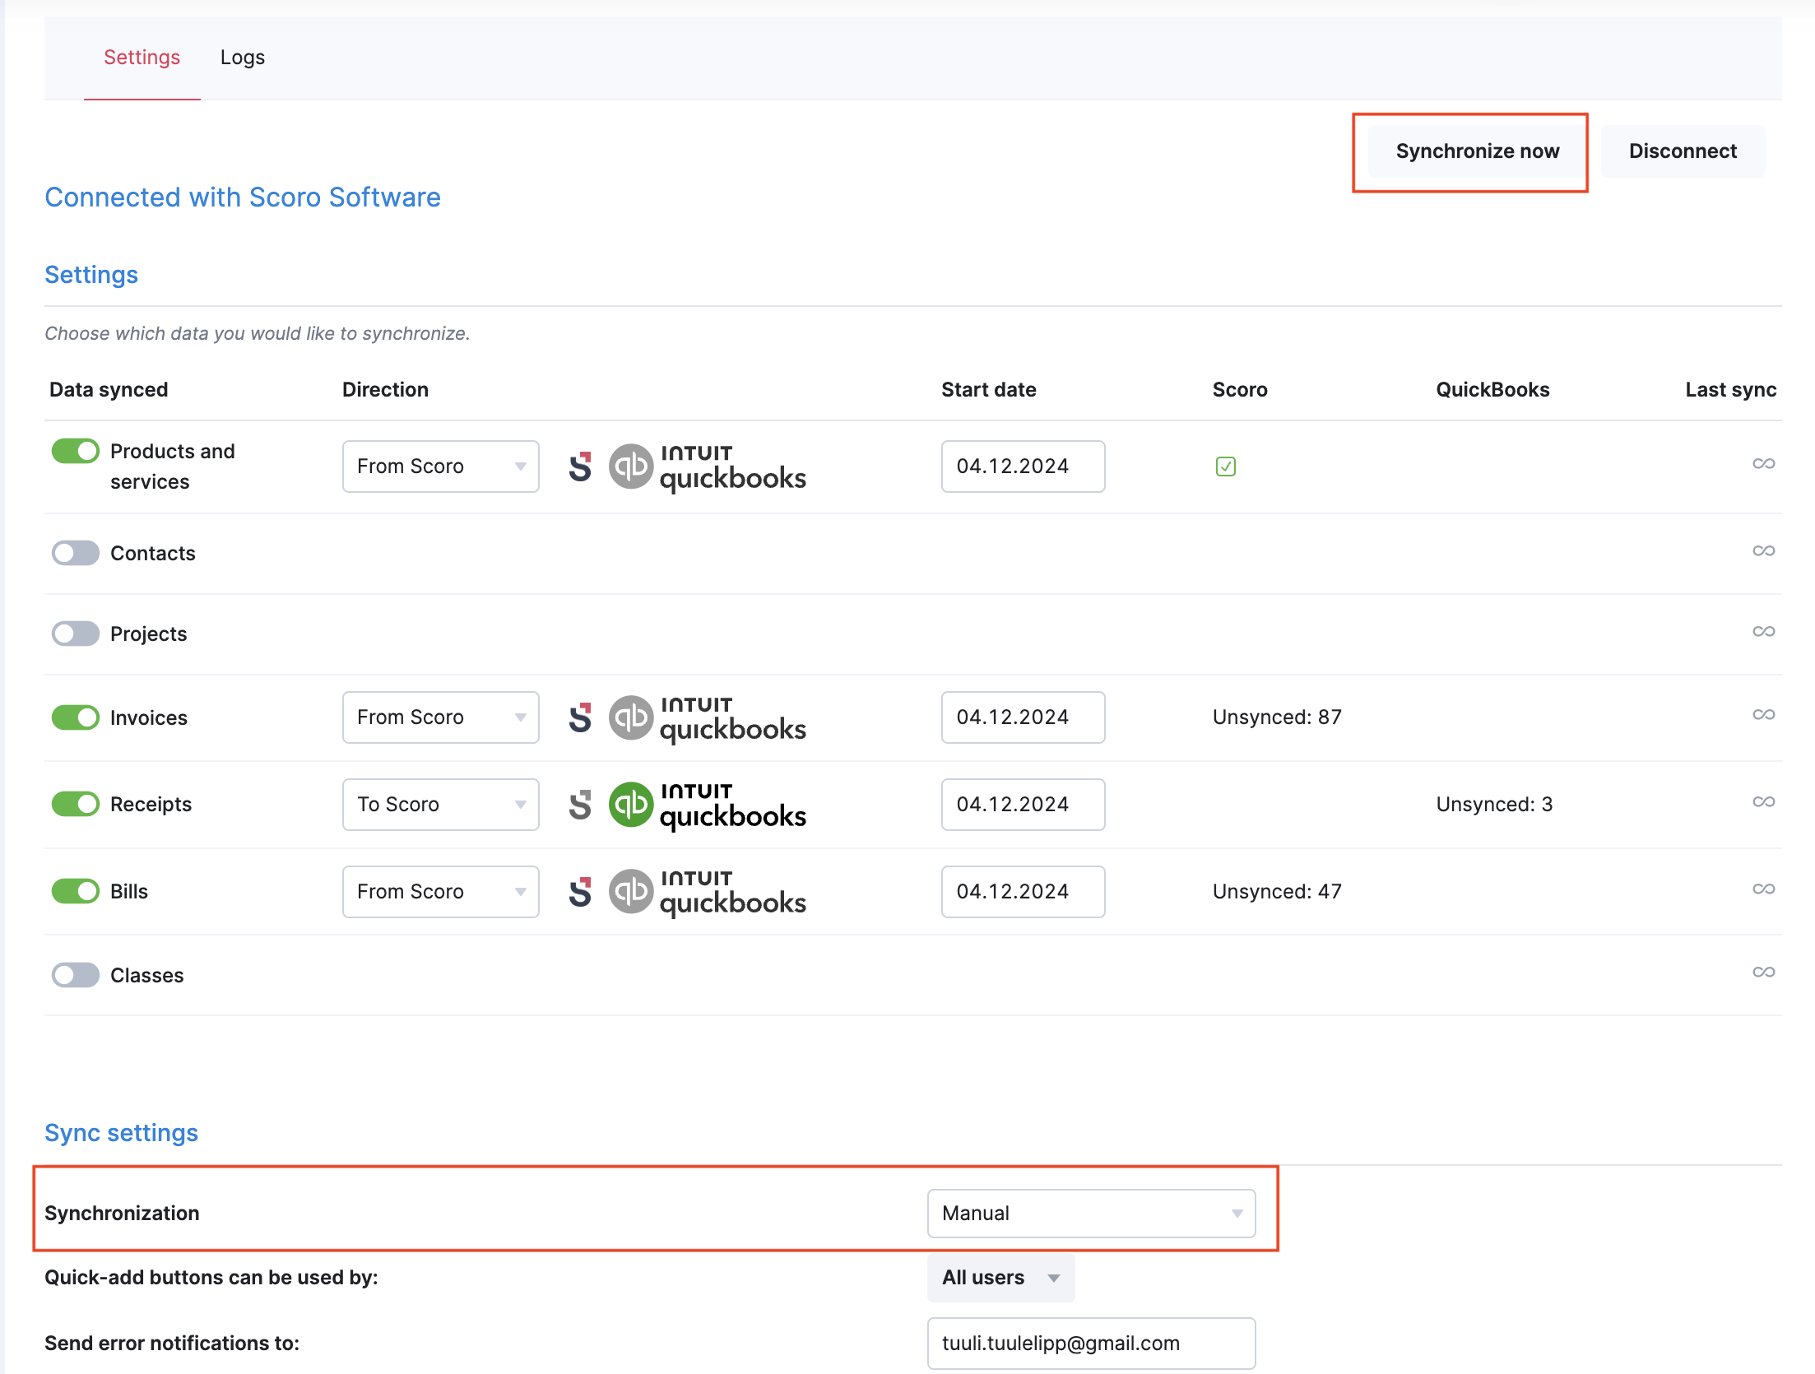This screenshot has width=1815, height=1374.
Task: Click the link icon in Products row
Action: pyautogui.click(x=1763, y=464)
